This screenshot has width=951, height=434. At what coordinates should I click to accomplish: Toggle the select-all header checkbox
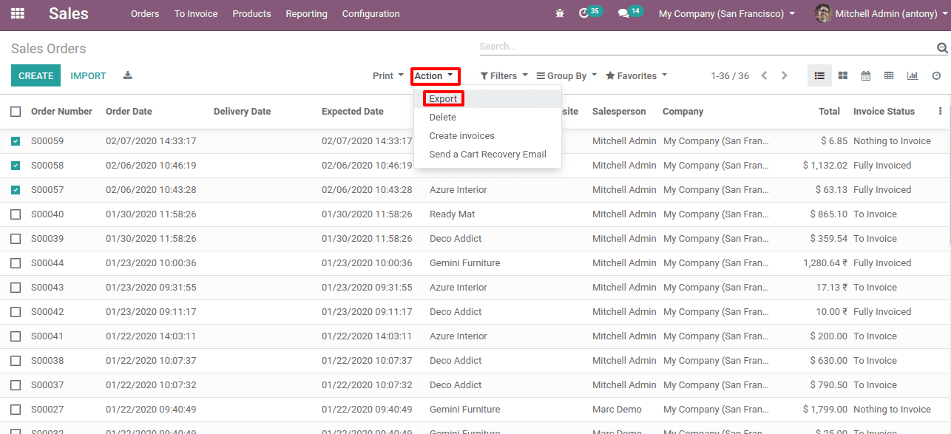(x=16, y=112)
